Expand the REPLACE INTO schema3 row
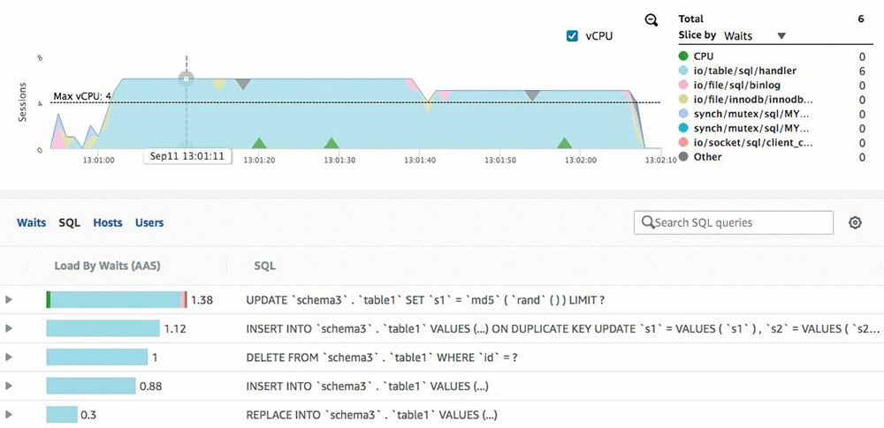The height and width of the screenshot is (428, 884). tap(9, 415)
